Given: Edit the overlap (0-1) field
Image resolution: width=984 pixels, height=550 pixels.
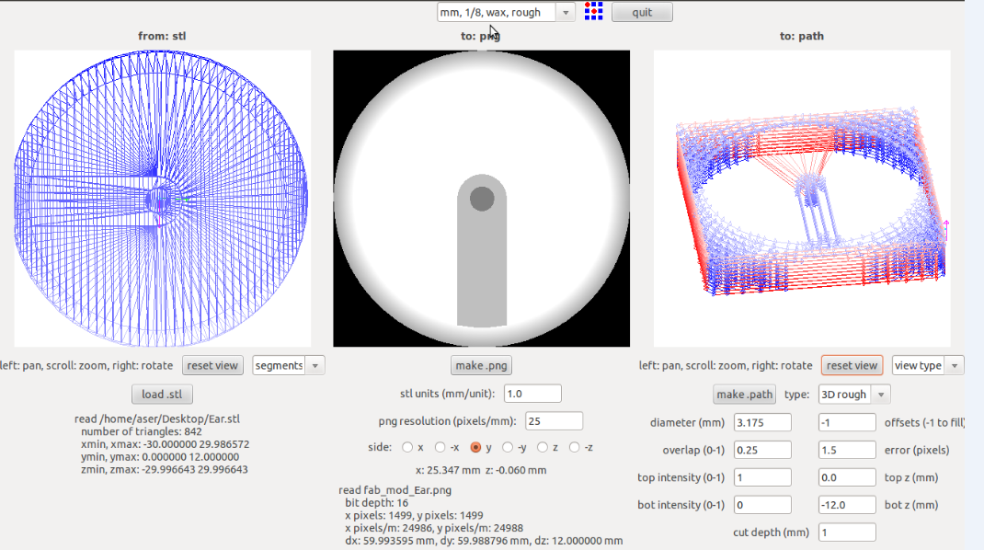Looking at the screenshot, I should (x=762, y=450).
